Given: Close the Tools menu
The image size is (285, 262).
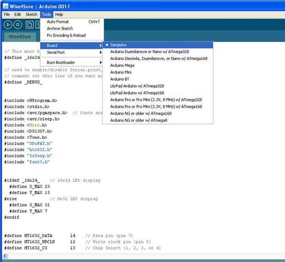Looking at the screenshot, I should (46, 15).
